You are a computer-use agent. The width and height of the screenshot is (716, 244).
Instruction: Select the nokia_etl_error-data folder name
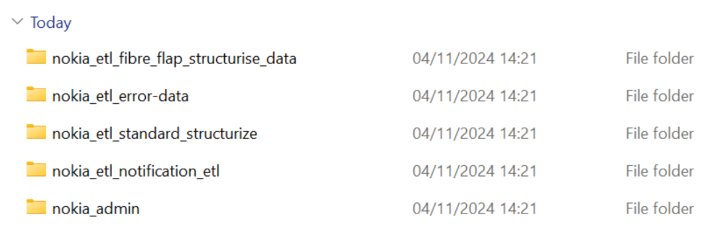[121, 96]
